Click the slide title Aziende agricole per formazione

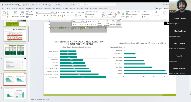(78, 28)
